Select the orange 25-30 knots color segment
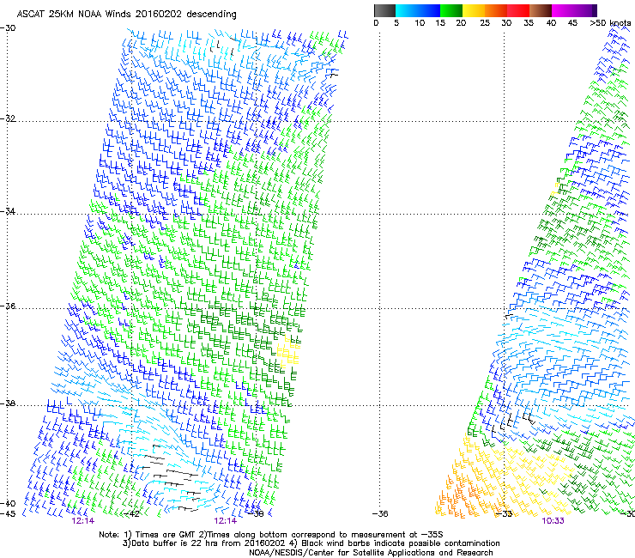 [496, 10]
